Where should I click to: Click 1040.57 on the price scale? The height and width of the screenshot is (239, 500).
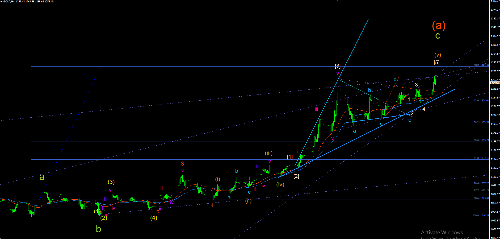point(495,221)
